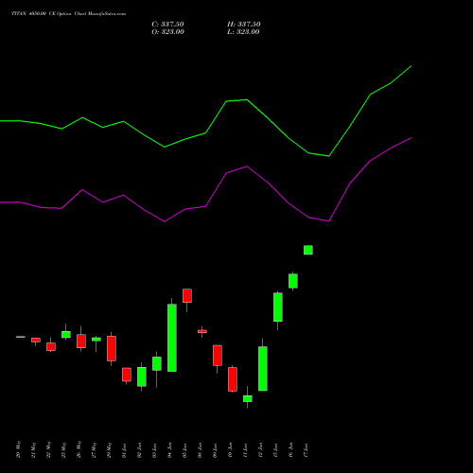Viewport: 473px width, 473px height.
Task: Select the '29 May' date label
Action: pyautogui.click(x=109, y=450)
